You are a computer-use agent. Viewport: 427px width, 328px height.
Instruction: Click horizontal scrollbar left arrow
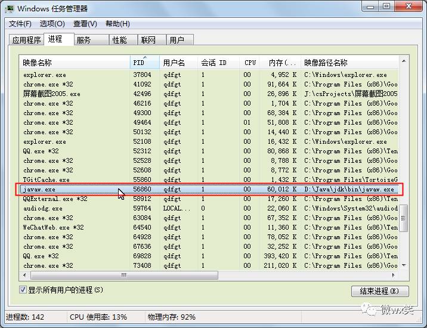pyautogui.click(x=24, y=275)
